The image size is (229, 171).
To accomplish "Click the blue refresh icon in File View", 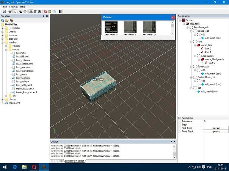I will click(x=3, y=20).
